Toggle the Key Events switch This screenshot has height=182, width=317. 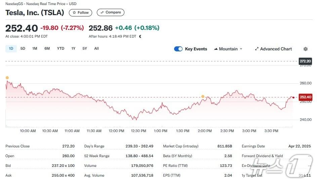pos(178,49)
